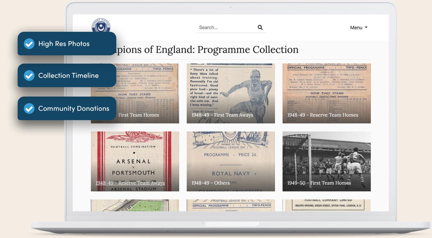This screenshot has width=432, height=238.
Task: Click the High Res Photos feature badge
Action: (67, 44)
